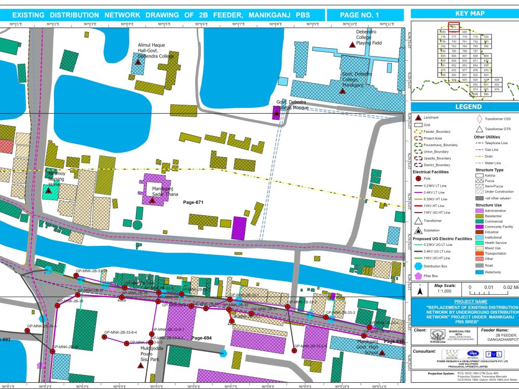Image resolution: width=519 pixels, height=389 pixels.
Task: Select the Landmark triangle symbol in the legend
Action: point(418,117)
